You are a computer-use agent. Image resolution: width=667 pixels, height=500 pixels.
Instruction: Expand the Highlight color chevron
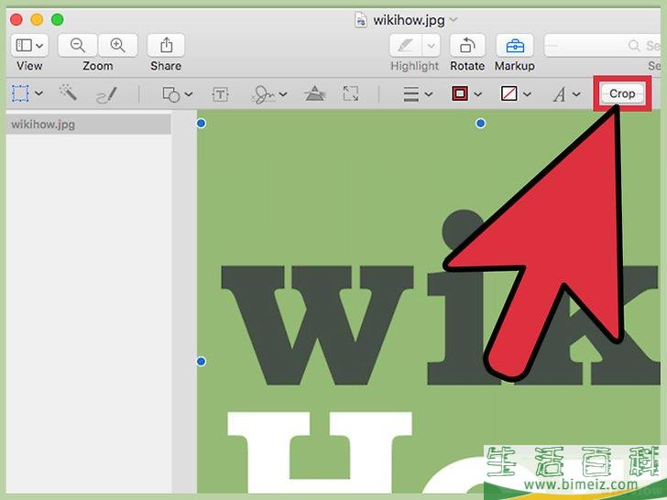[x=431, y=45]
